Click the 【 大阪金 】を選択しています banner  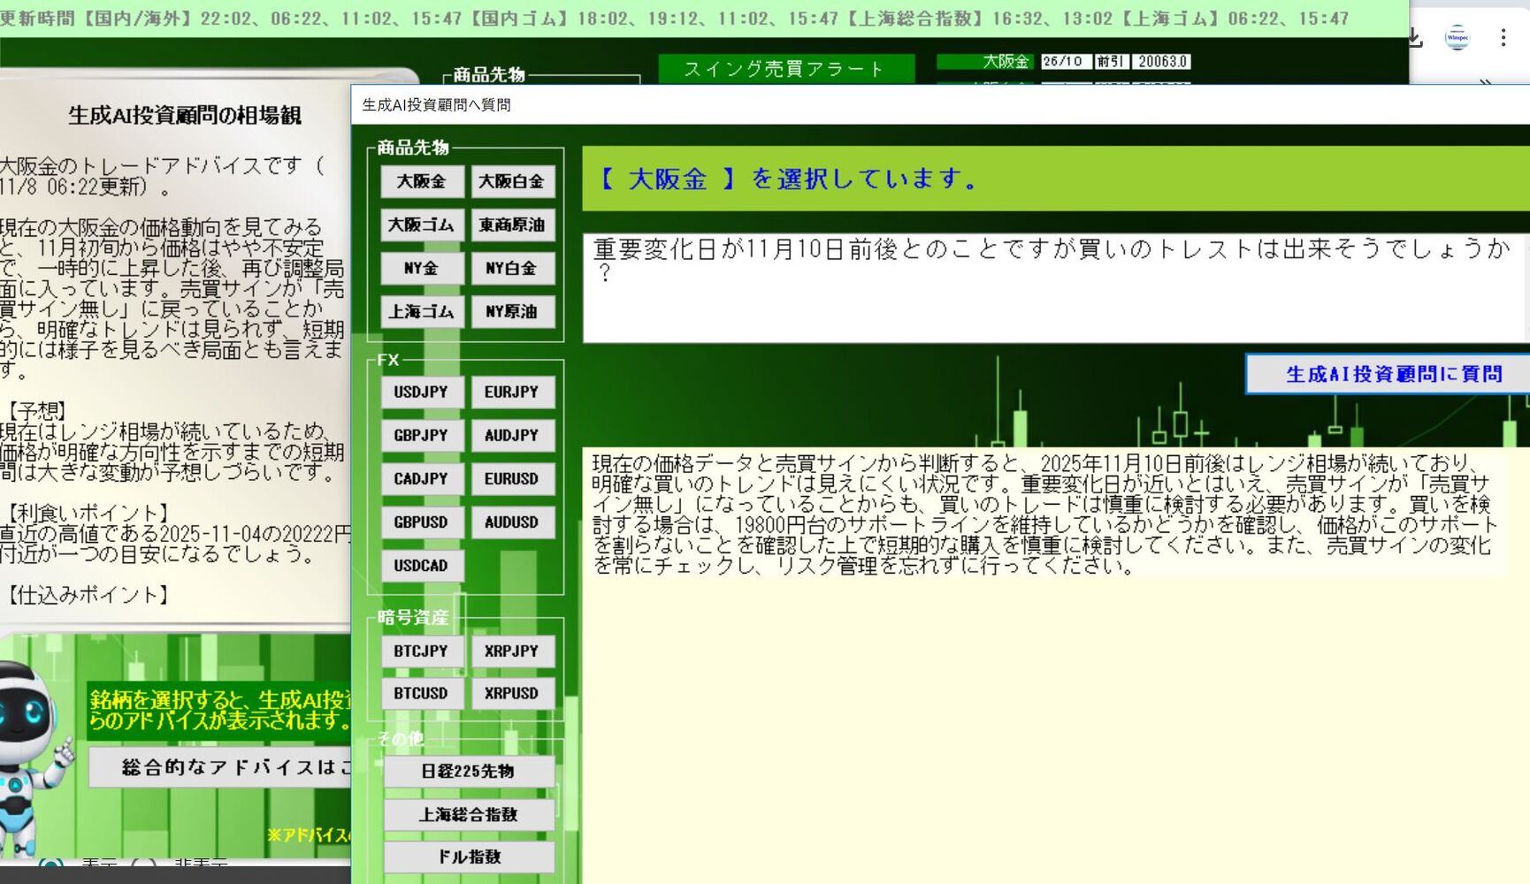[x=1056, y=179]
